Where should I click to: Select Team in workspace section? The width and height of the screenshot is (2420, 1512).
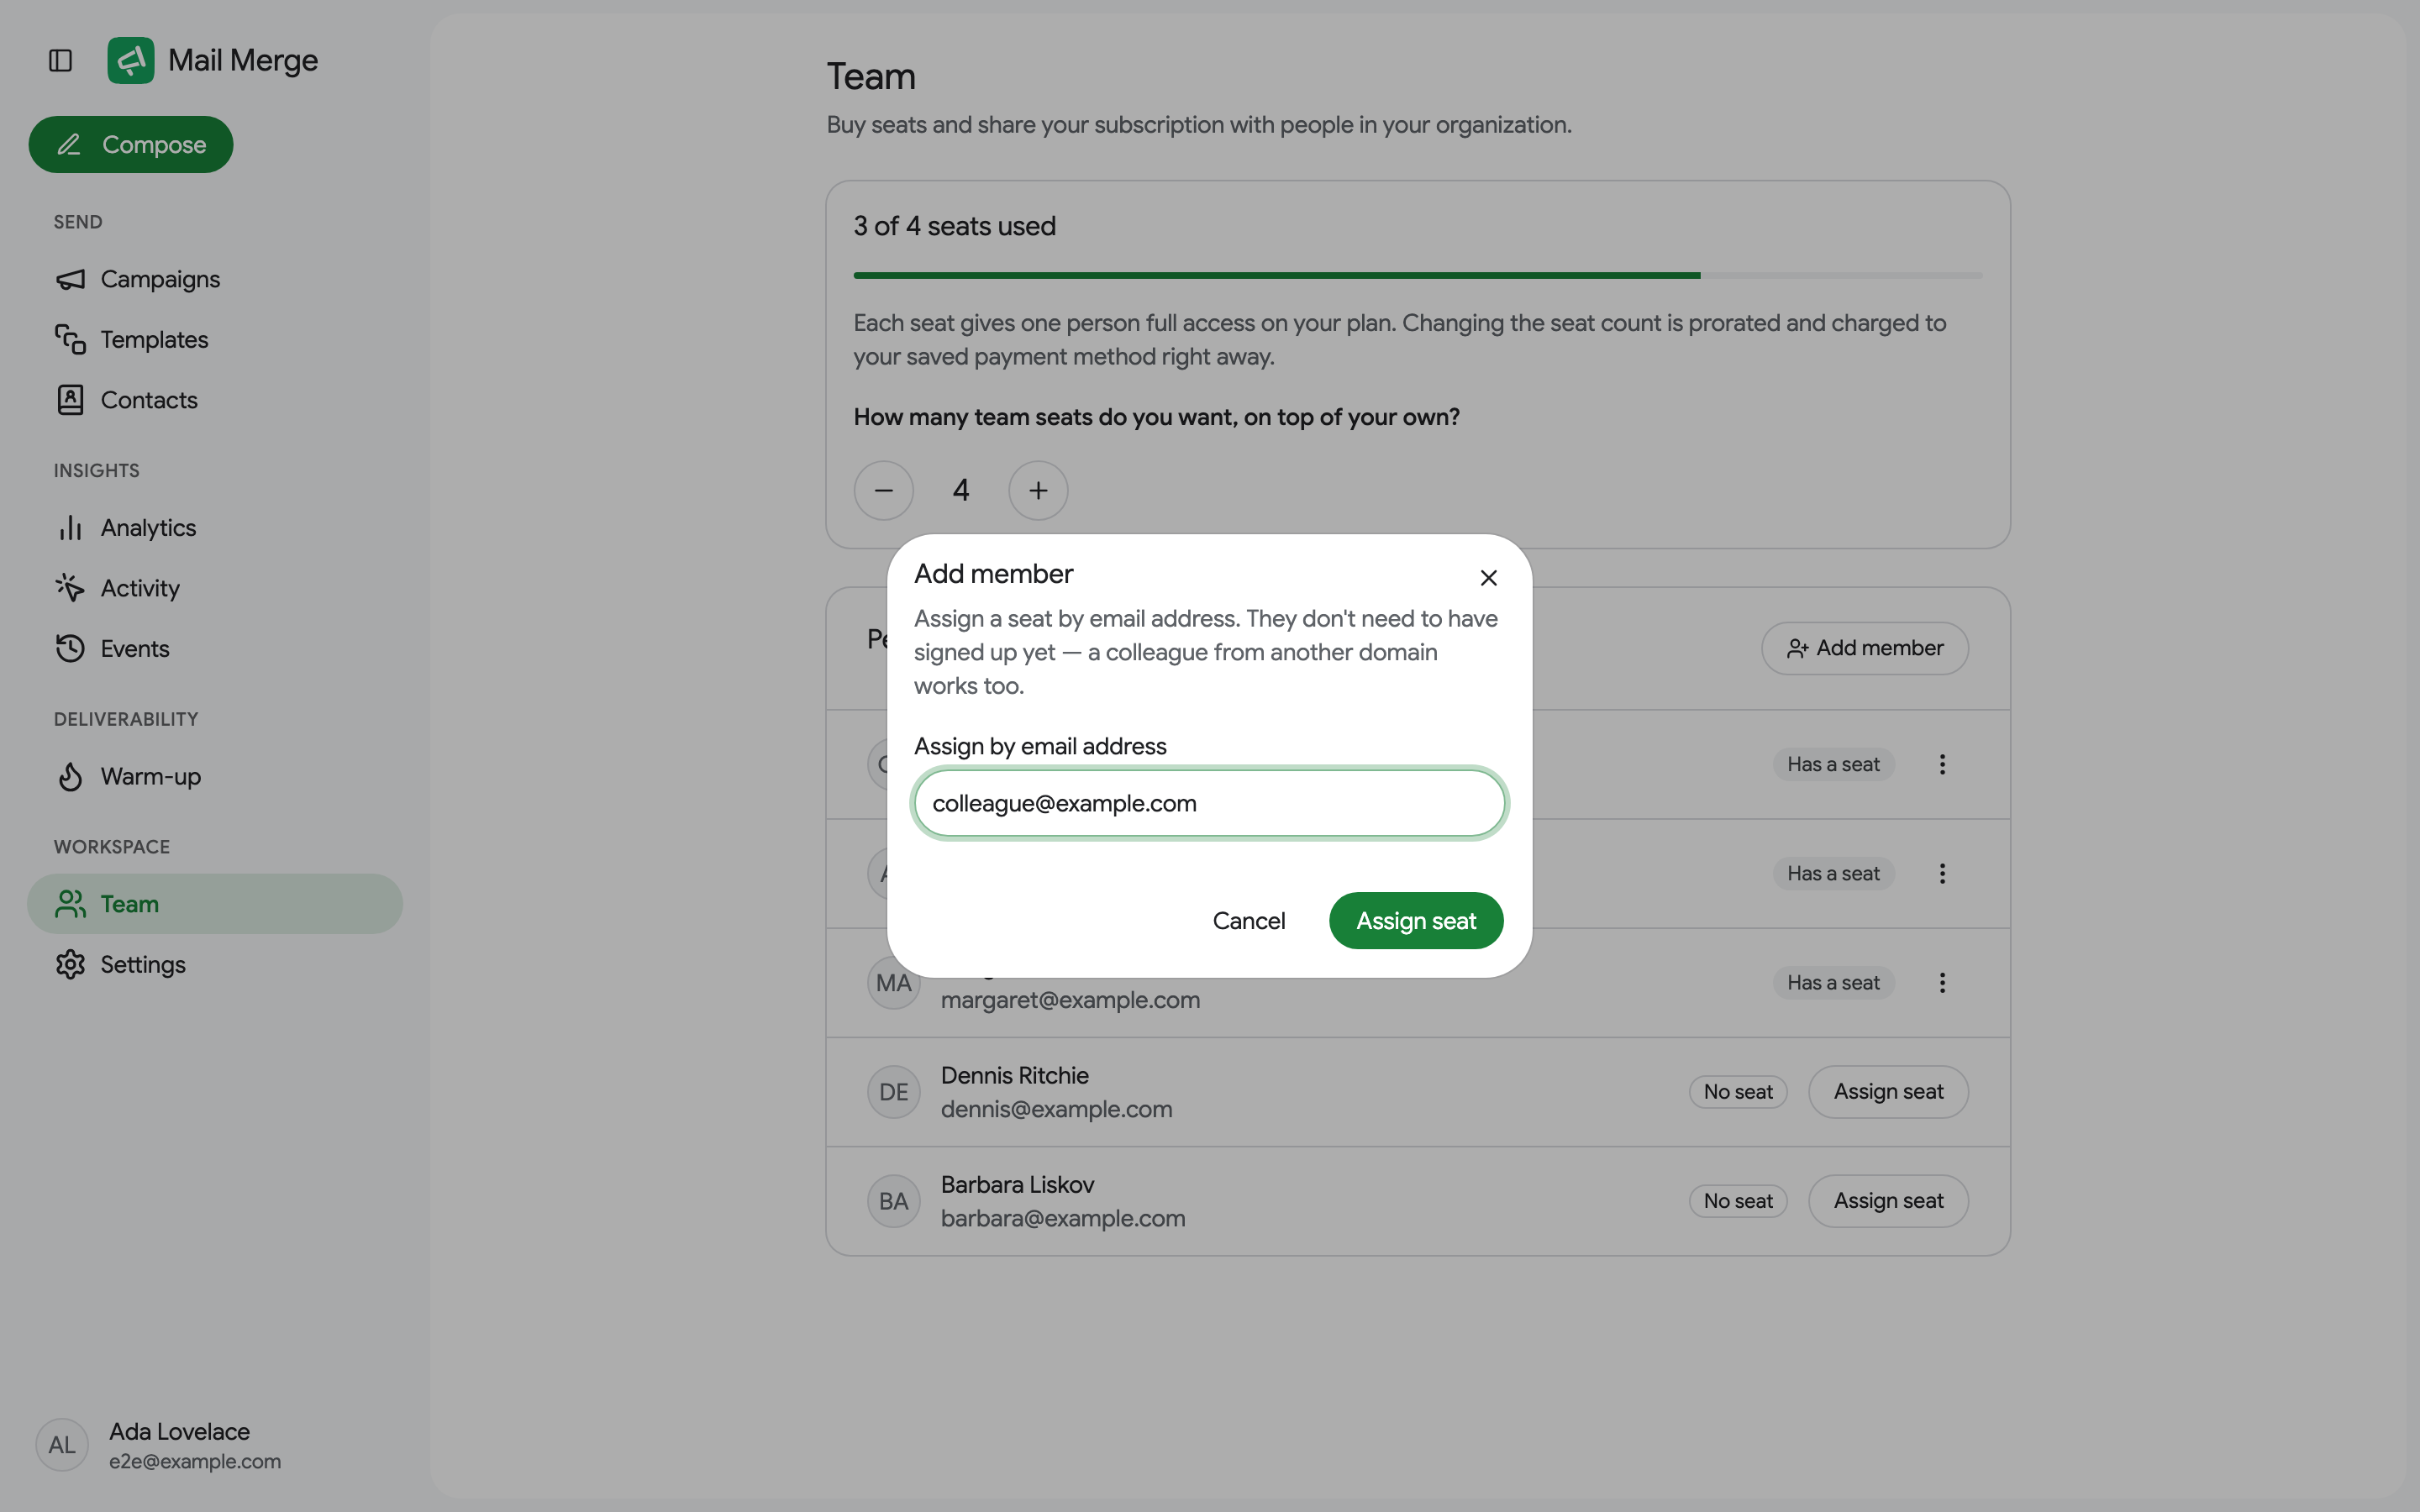pos(215,904)
